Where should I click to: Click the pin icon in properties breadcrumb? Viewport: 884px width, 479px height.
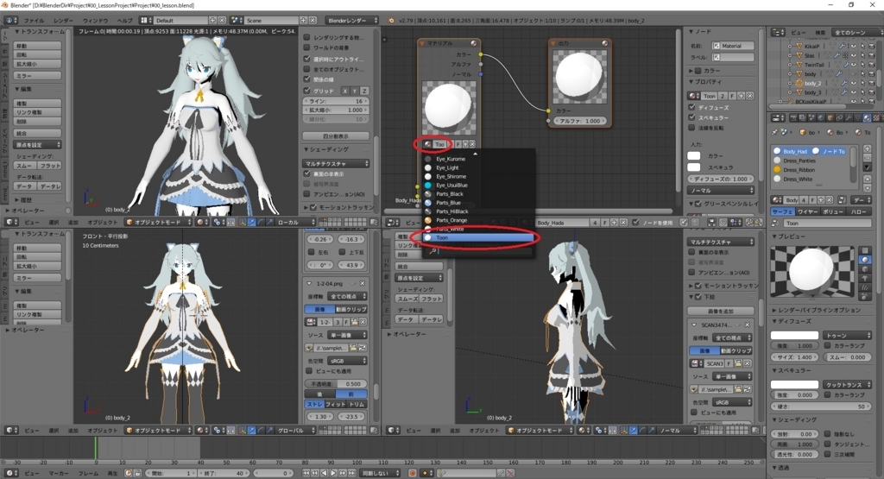coord(775,132)
